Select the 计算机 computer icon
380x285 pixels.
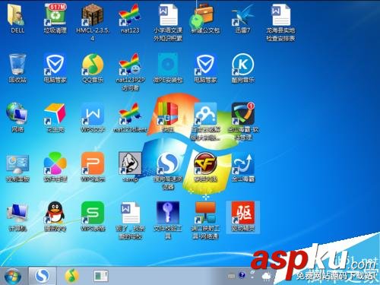pos(17,212)
